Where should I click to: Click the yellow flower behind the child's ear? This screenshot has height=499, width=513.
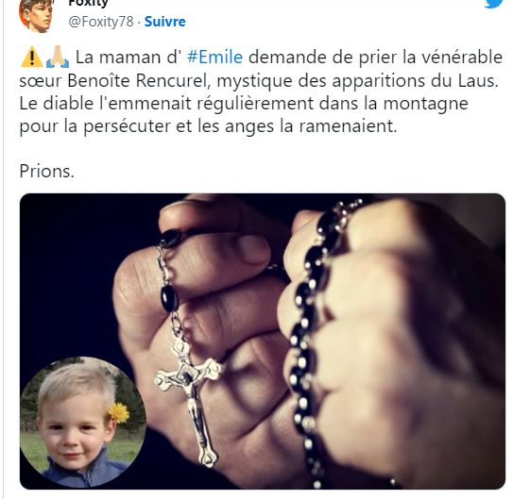pyautogui.click(x=119, y=412)
